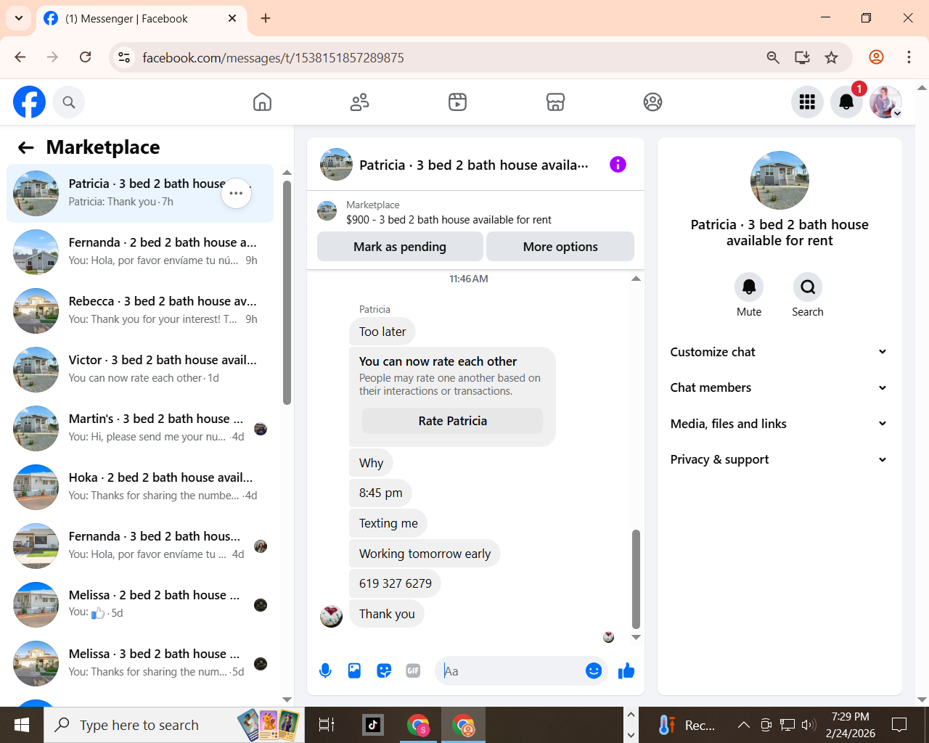Open Groups icon in top navigation
Screen dimensions: 929x743
[653, 102]
